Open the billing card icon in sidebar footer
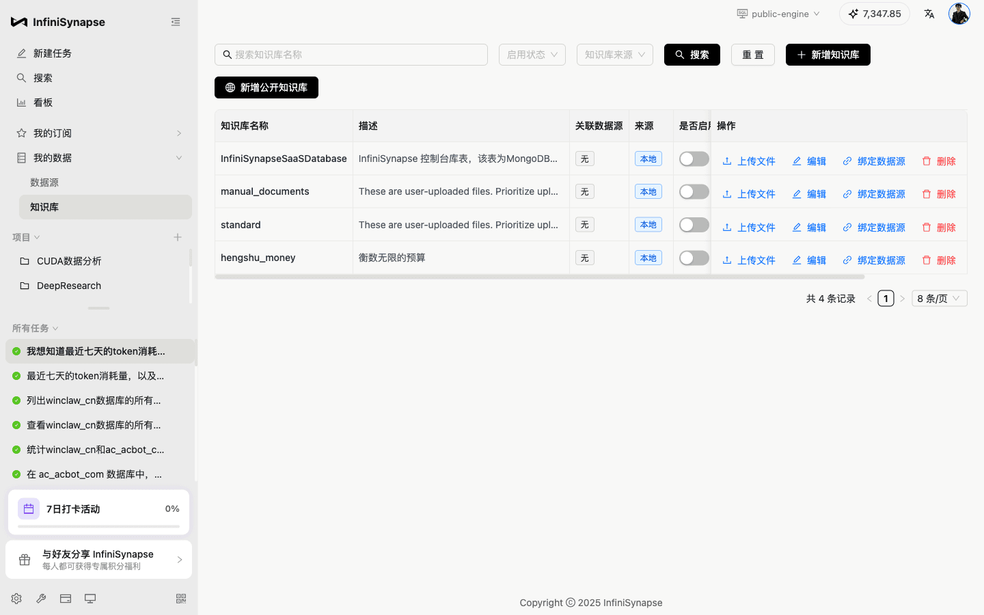 66,599
